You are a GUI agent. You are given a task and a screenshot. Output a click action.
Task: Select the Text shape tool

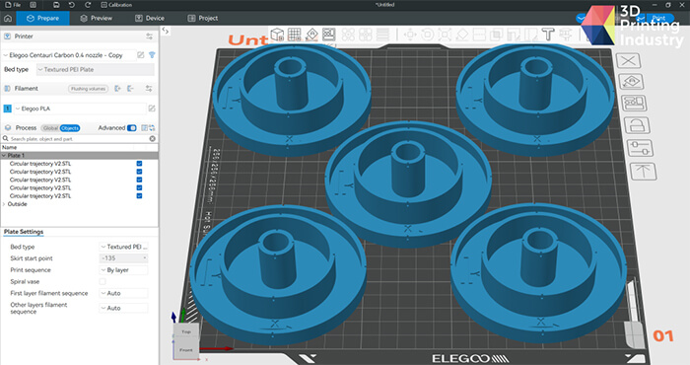[548, 35]
